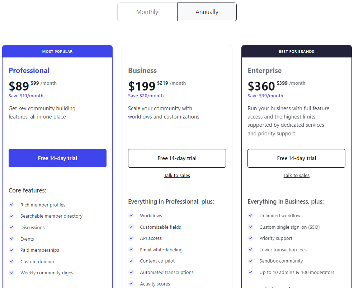The width and height of the screenshot is (354, 288).
Task: Click checkmark icon beside Rich member profiles
Action: pyautogui.click(x=11, y=205)
